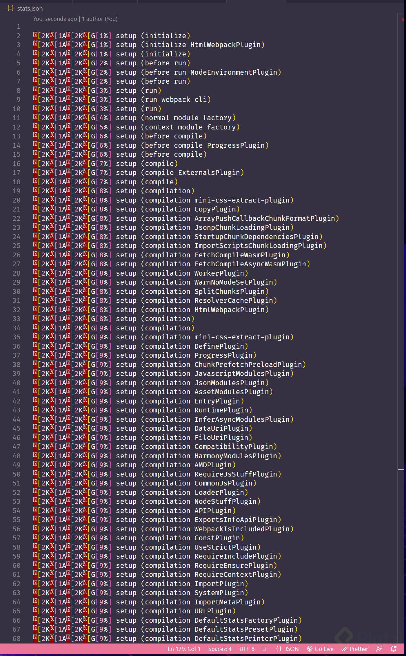Screen dimensions: 406x656
Task: Click the "FetchCompileAsyncWasmPlugin" line
Action: 172,264
